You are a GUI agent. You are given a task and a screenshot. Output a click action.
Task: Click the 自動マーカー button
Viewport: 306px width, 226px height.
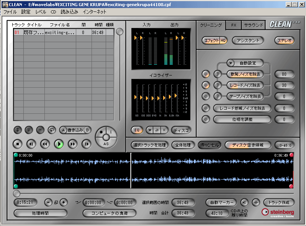[221, 203]
